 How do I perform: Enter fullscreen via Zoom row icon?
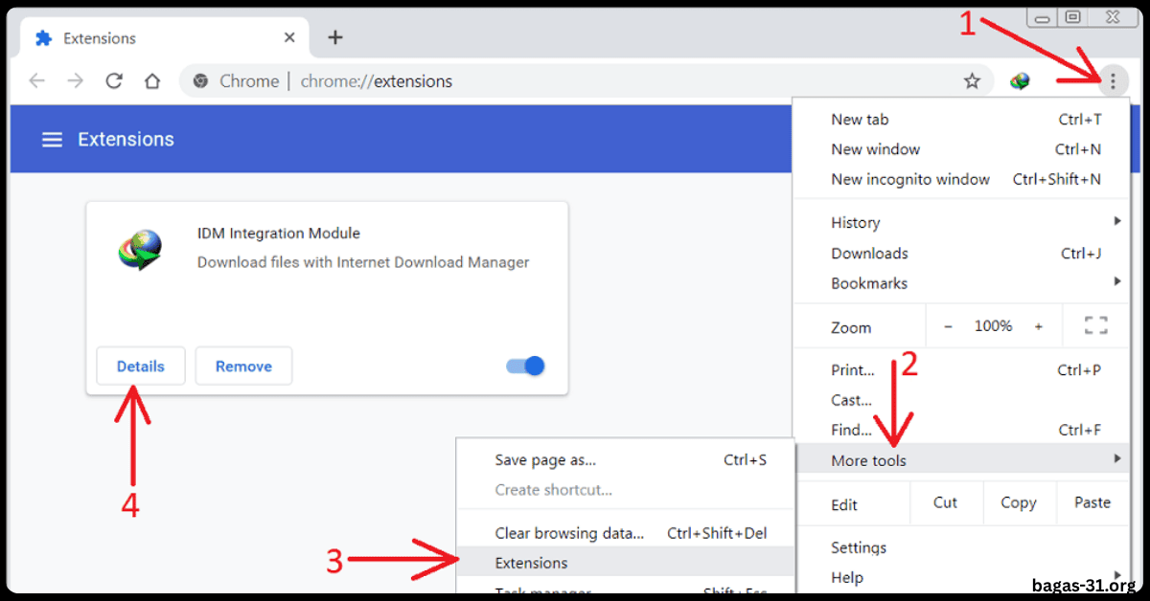click(1095, 325)
